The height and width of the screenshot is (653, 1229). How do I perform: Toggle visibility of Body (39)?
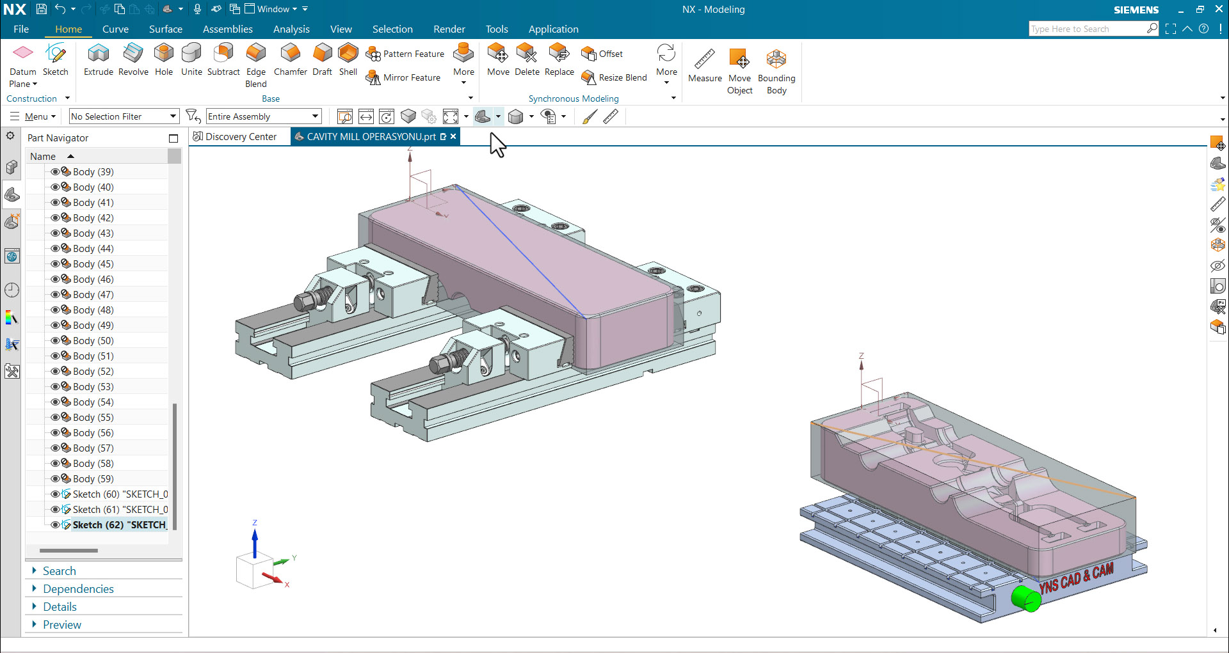click(55, 171)
